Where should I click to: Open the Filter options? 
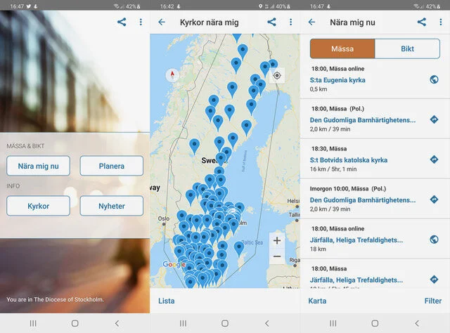click(x=433, y=301)
